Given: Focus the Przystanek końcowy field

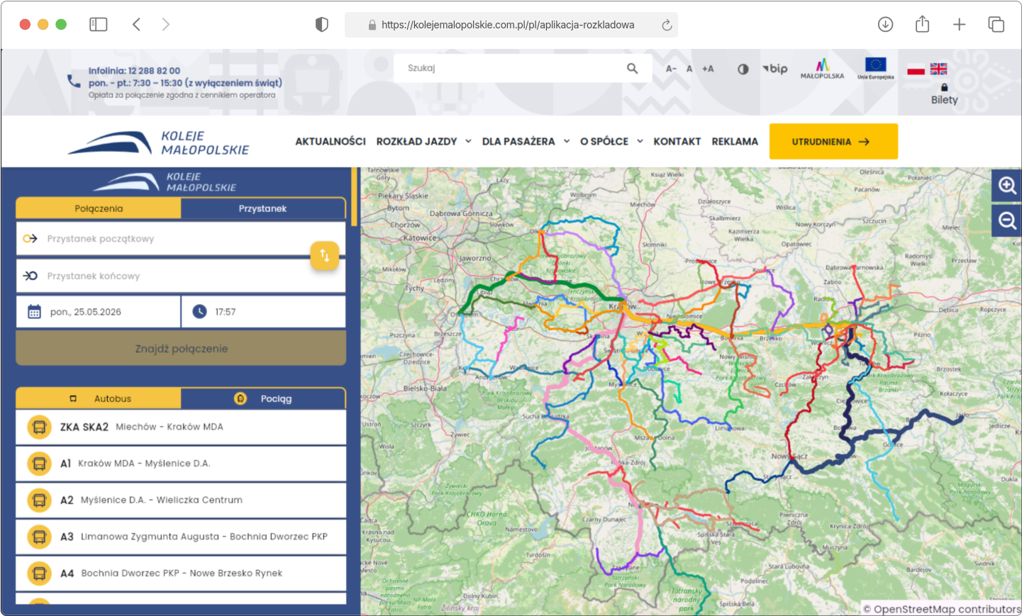Looking at the screenshot, I should [x=181, y=276].
